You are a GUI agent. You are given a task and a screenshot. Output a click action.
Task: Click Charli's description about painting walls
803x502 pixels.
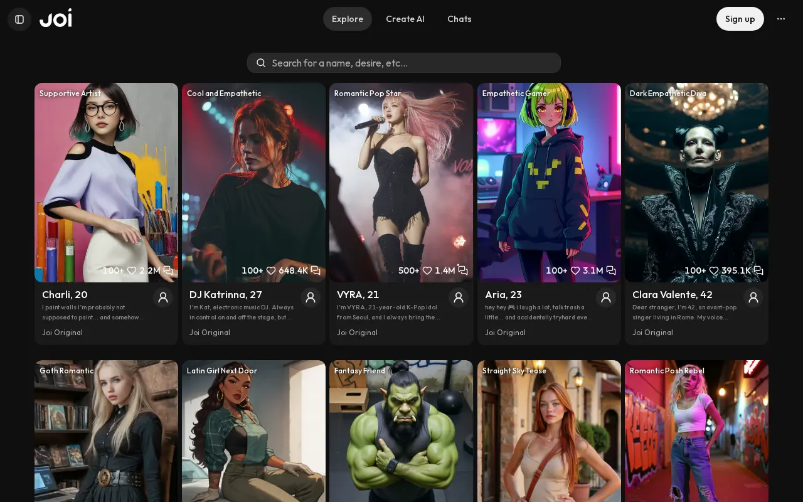[x=93, y=312]
